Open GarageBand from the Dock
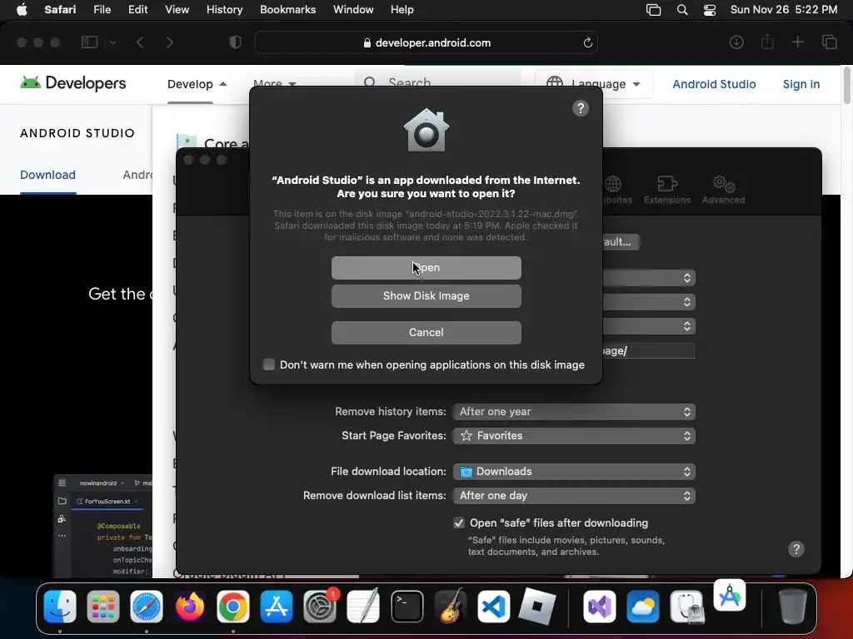Viewport: 853px width, 639px height. [450, 607]
